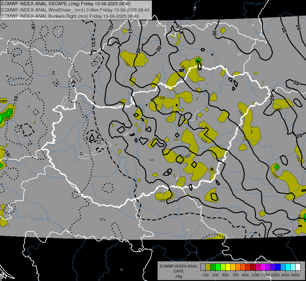306x281 pixels.
Task: Click the pure yellow legend swatch
Action: click(x=228, y=267)
